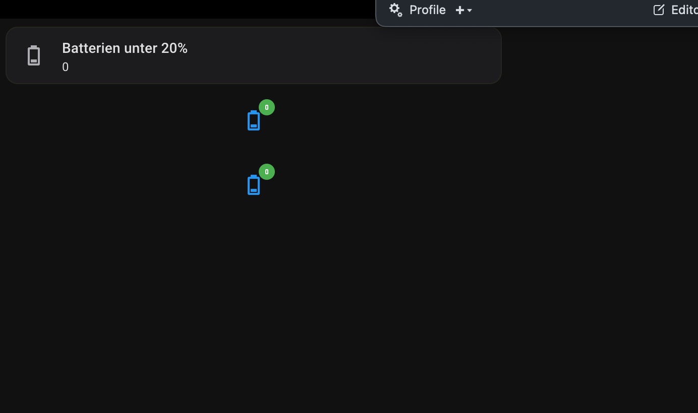Click the upper green 0 badge
Image resolution: width=698 pixels, height=413 pixels.
point(267,107)
